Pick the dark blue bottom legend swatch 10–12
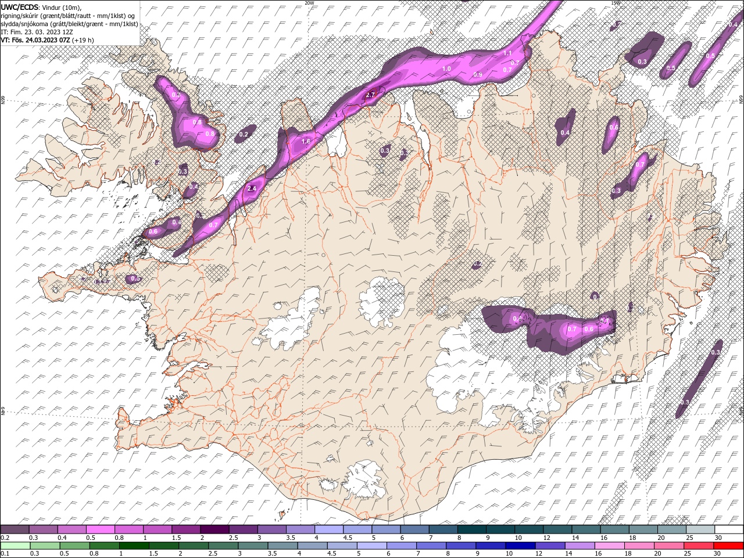 tap(520, 546)
